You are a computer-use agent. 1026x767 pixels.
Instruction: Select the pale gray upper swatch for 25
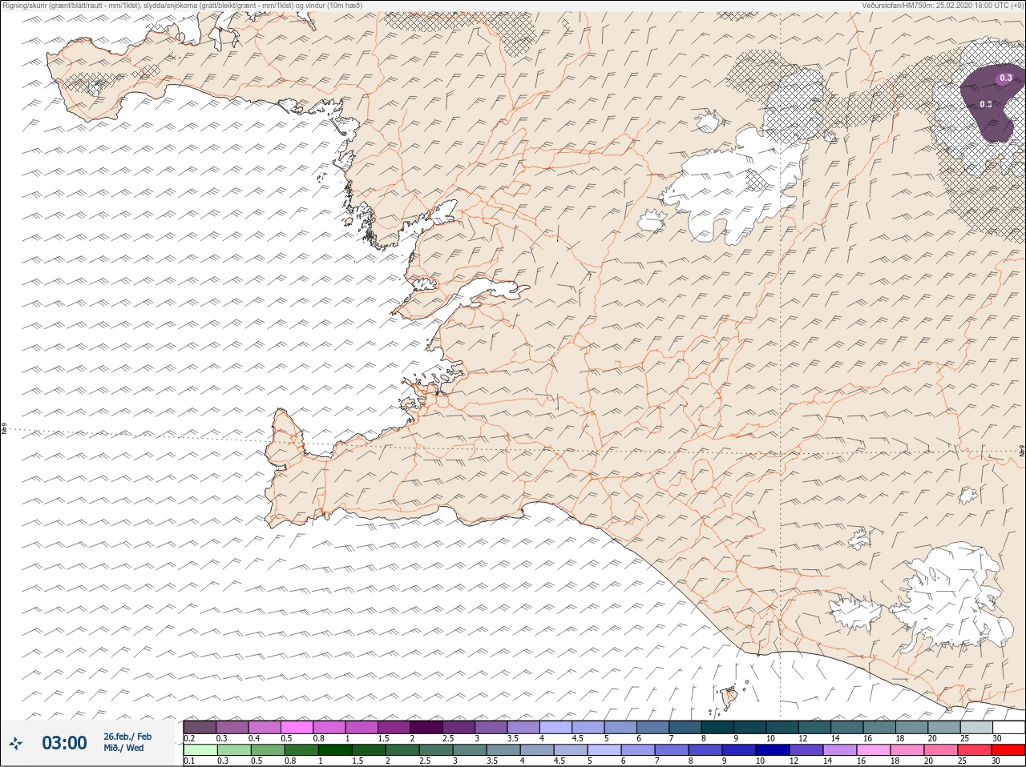coord(976,727)
